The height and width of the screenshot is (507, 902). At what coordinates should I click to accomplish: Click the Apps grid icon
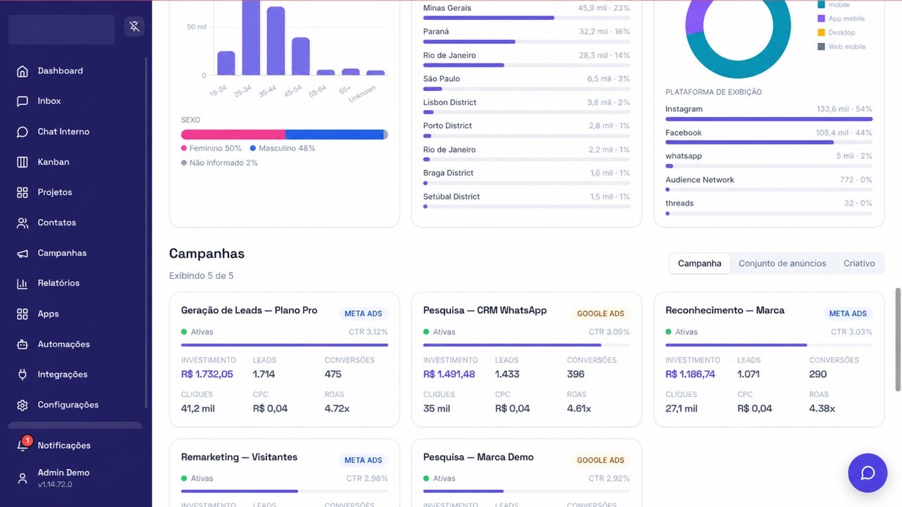[23, 314]
